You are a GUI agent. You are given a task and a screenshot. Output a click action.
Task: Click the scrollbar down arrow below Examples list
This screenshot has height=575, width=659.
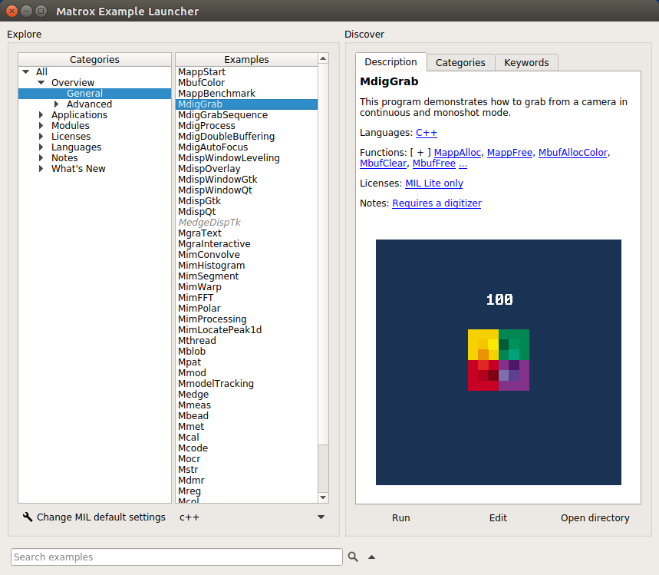click(323, 496)
